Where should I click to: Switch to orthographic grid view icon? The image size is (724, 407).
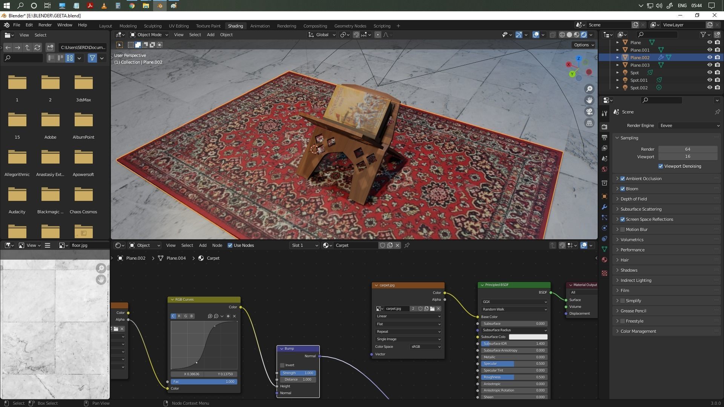(589, 123)
